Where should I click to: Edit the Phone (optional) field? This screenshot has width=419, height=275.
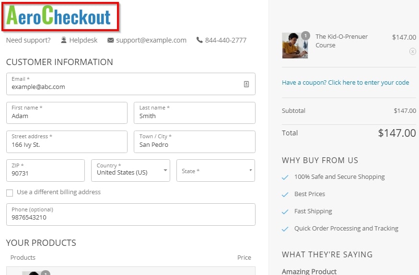pos(131,215)
